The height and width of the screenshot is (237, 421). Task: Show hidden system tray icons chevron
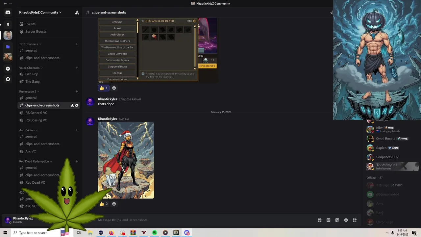click(387, 233)
